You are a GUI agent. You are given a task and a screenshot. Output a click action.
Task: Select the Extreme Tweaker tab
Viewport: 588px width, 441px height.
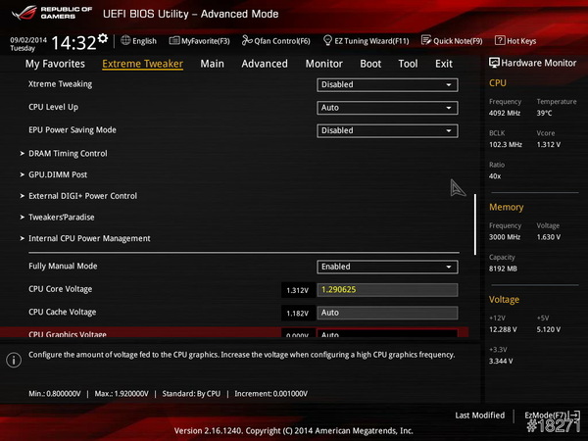point(142,64)
